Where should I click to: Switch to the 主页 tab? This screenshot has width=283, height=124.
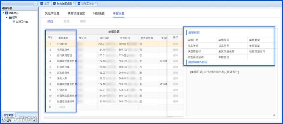click(45, 3)
